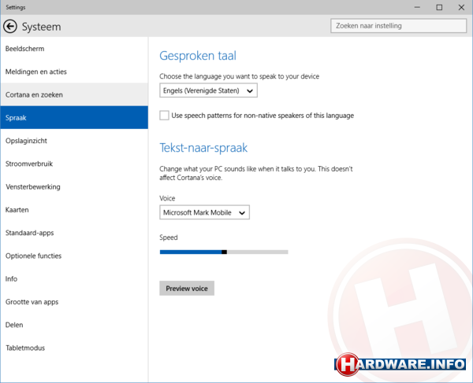The height and width of the screenshot is (383, 473).
Task: Open Optionele functies settings
Action: [33, 256]
